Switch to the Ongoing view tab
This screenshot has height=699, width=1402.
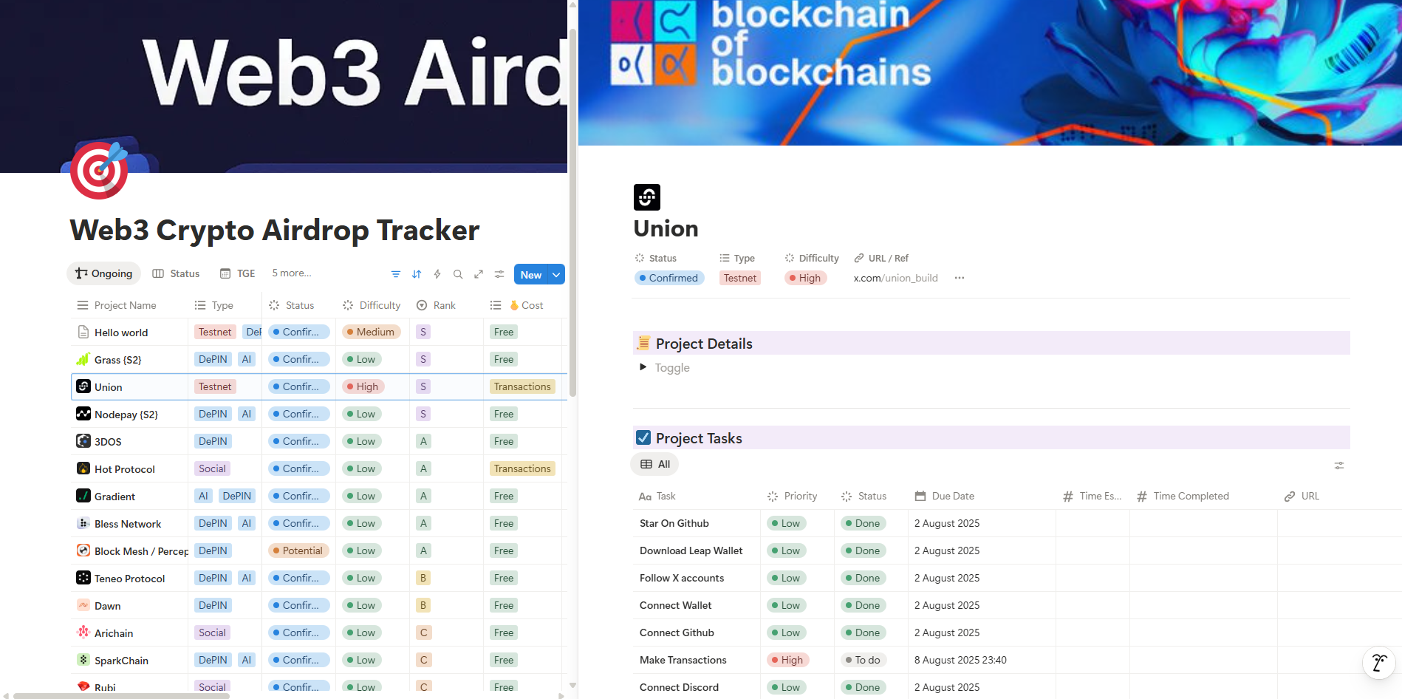tap(103, 273)
